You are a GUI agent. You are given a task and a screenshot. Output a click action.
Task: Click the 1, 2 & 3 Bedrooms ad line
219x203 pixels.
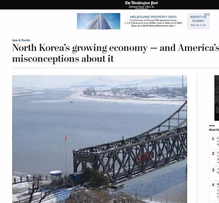tap(153, 23)
